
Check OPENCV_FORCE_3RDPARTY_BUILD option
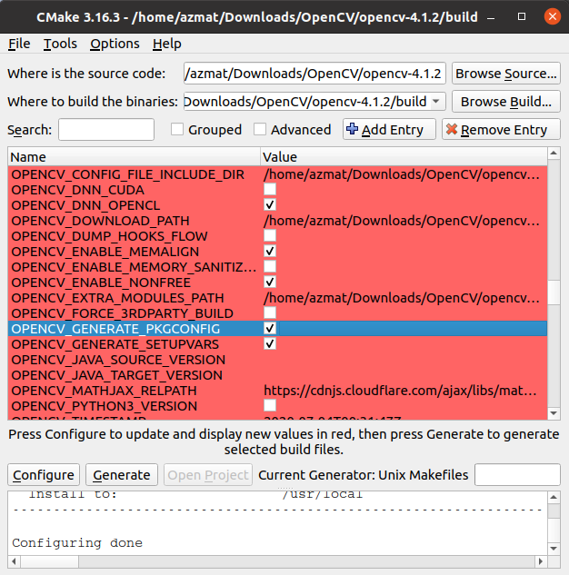coord(270,312)
